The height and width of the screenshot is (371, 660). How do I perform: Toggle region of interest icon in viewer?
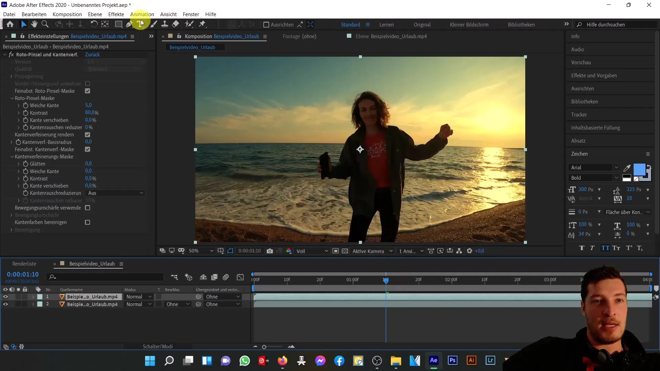335,251
